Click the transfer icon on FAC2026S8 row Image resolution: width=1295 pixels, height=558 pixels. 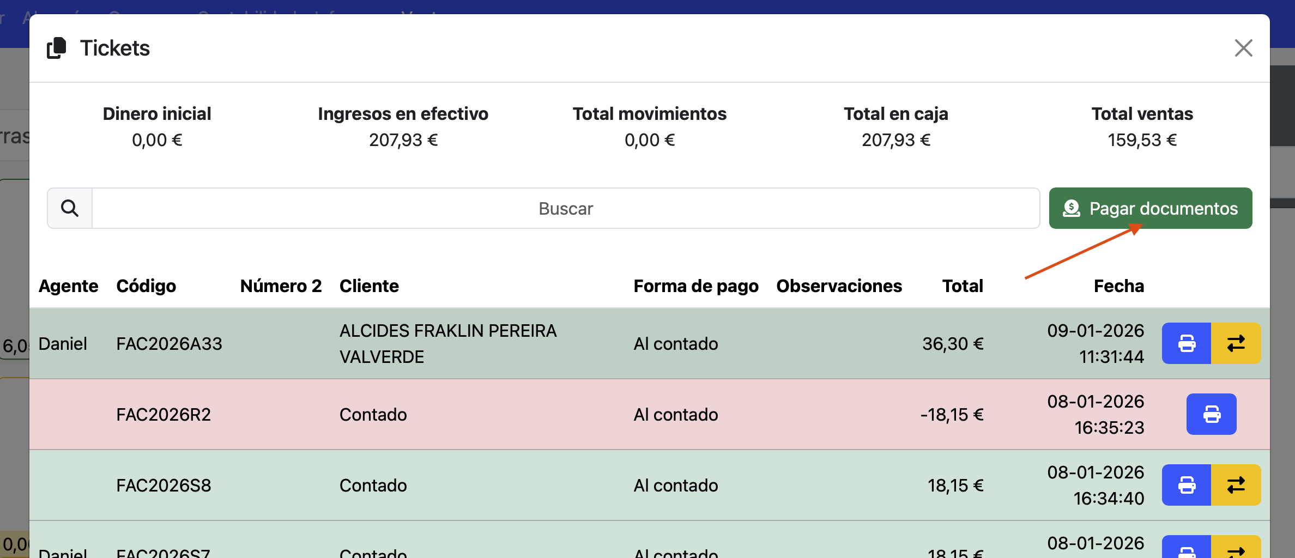[1236, 485]
